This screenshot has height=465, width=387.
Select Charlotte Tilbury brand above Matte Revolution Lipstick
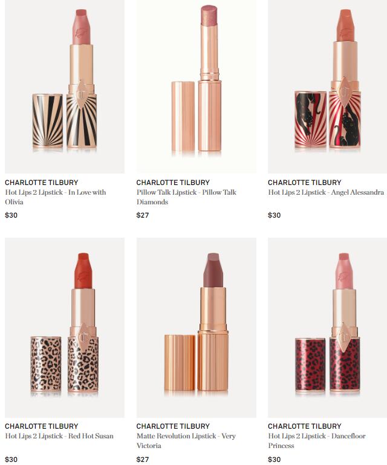[173, 426]
